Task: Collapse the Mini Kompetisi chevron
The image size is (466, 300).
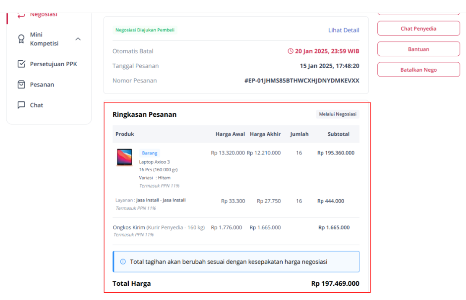Action: coord(78,39)
